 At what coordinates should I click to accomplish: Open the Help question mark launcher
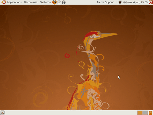pyautogui.click(x=64, y=2)
